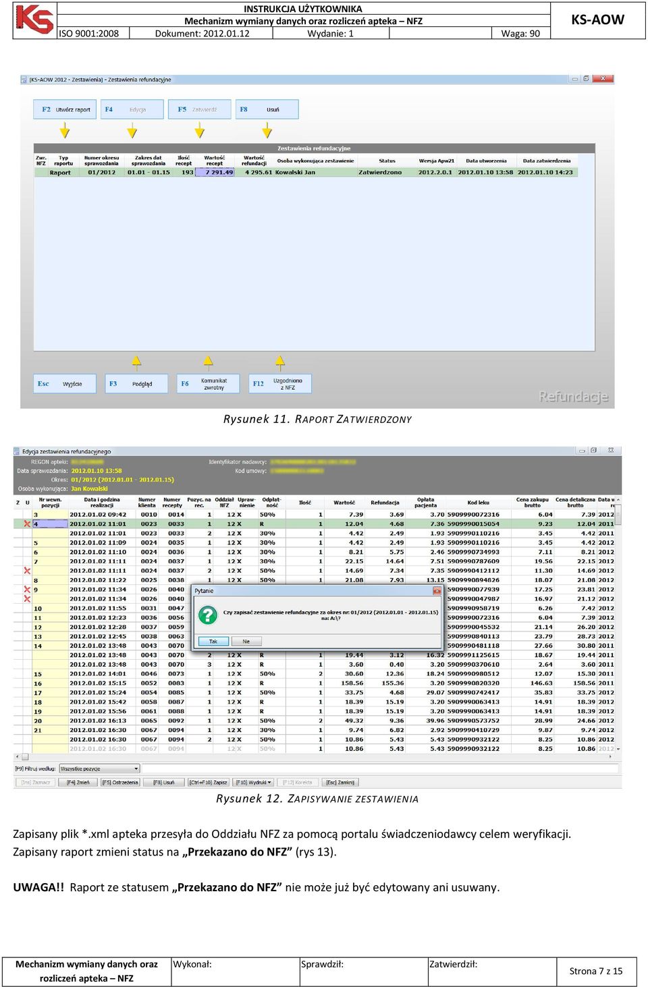Select the F4 Edycja button
The height and width of the screenshot is (987, 648).
coord(132,109)
